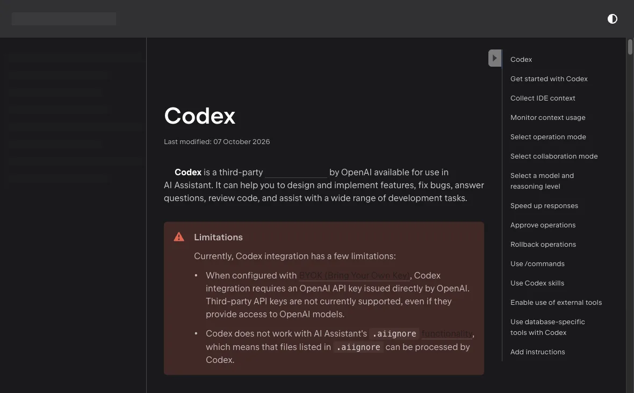Image resolution: width=634 pixels, height=393 pixels.
Task: Click the page scrollbar thumb
Action: [630, 47]
